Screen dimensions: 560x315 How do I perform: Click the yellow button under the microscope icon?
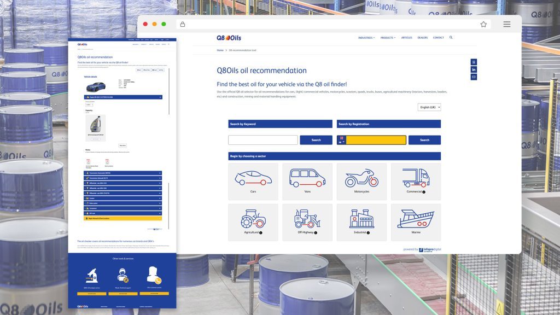[x=92, y=294]
